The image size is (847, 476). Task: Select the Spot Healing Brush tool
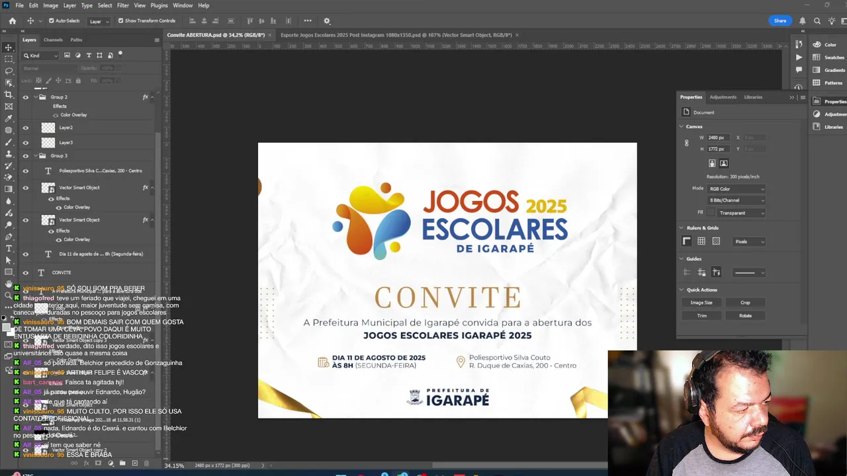[9, 130]
